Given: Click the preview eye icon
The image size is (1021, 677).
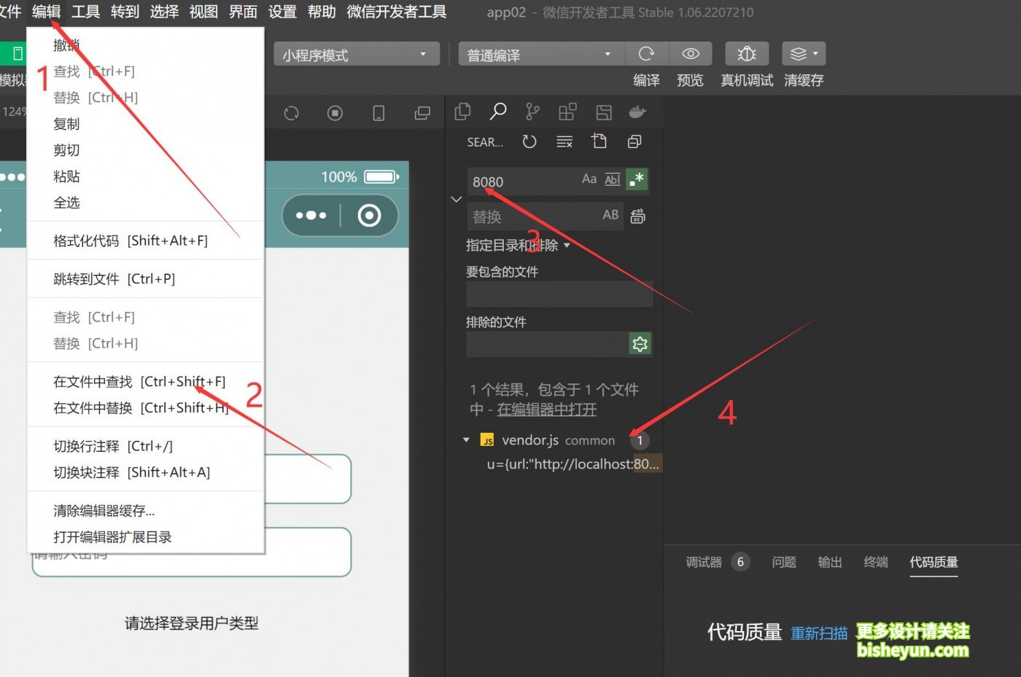Looking at the screenshot, I should (x=691, y=54).
